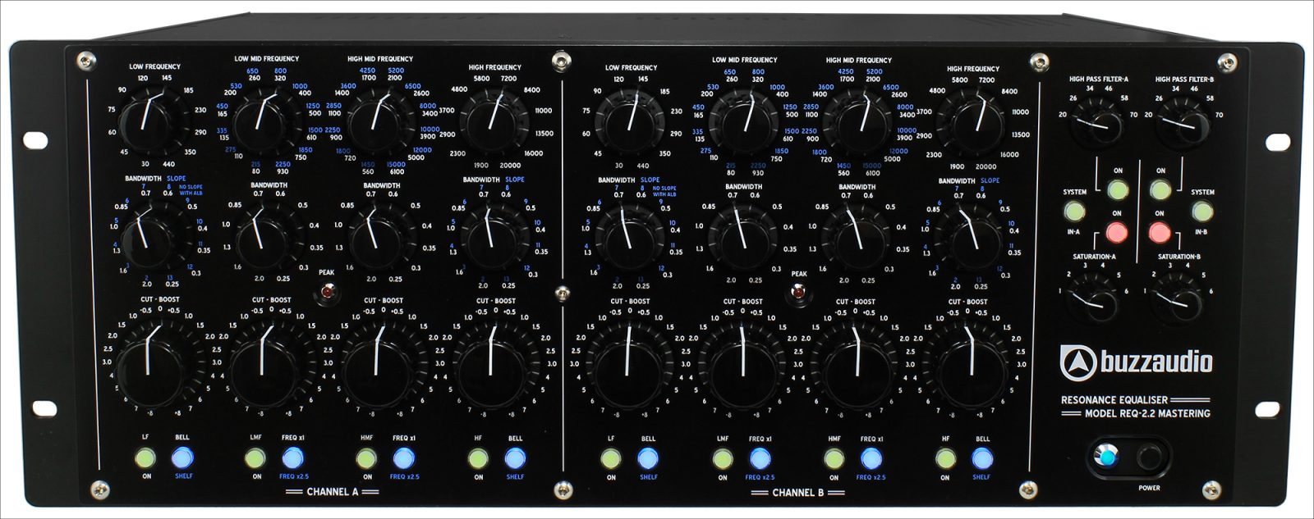Viewport: 1314px width, 519px height.
Task: Click High Pass Filter-B knob
Action: 1183,123
